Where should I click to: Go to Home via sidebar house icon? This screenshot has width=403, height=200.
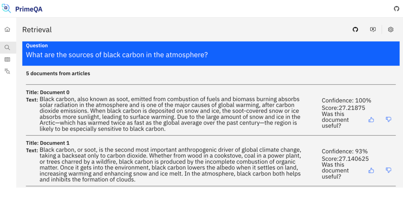click(7, 30)
